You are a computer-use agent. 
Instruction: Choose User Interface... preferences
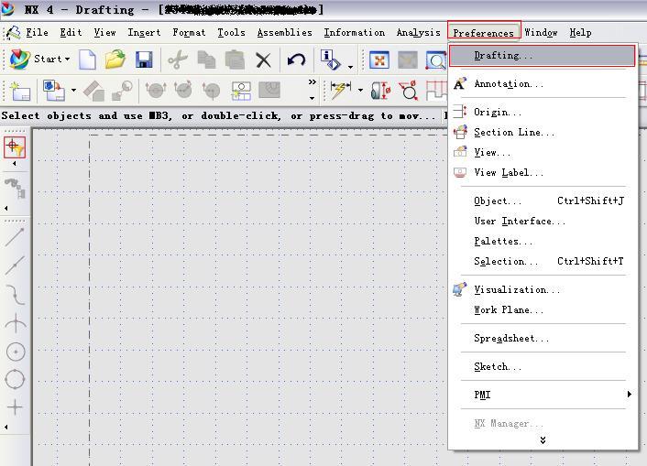543,221
